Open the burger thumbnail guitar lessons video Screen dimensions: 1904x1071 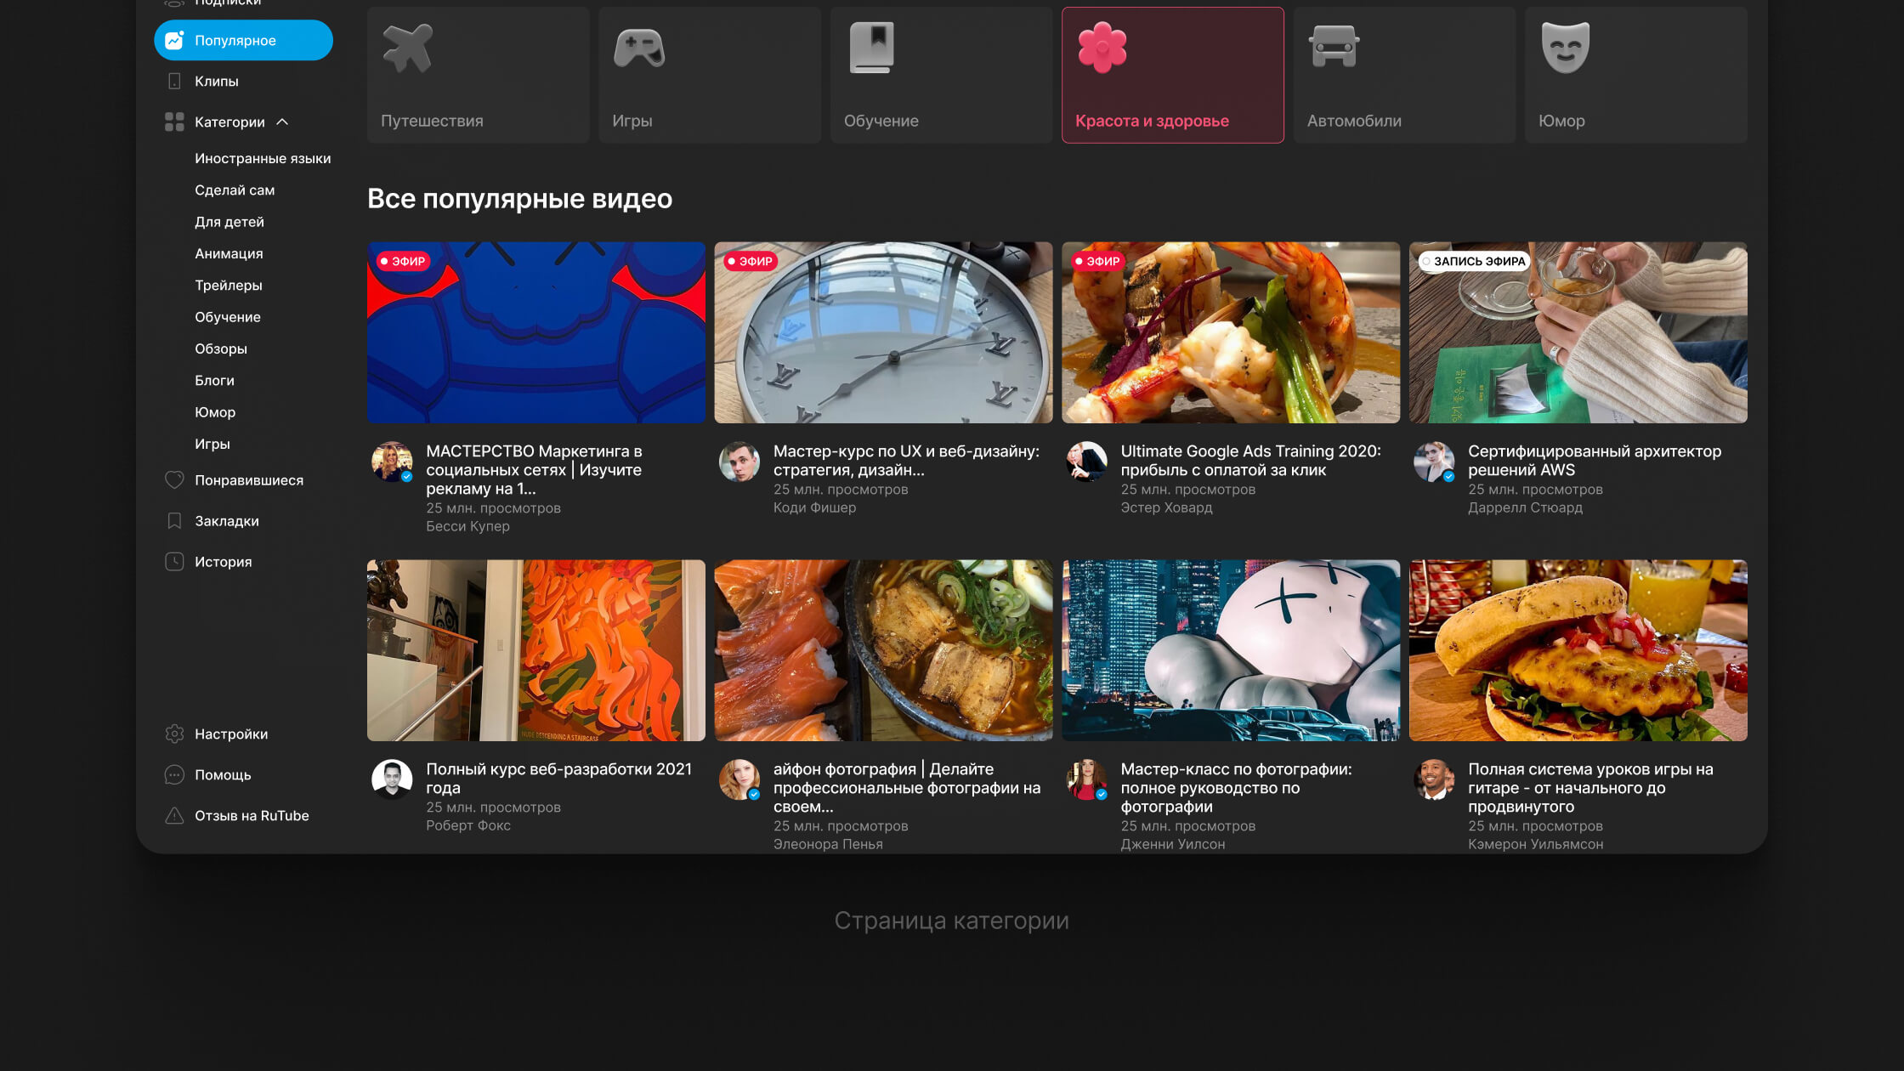1578,650
